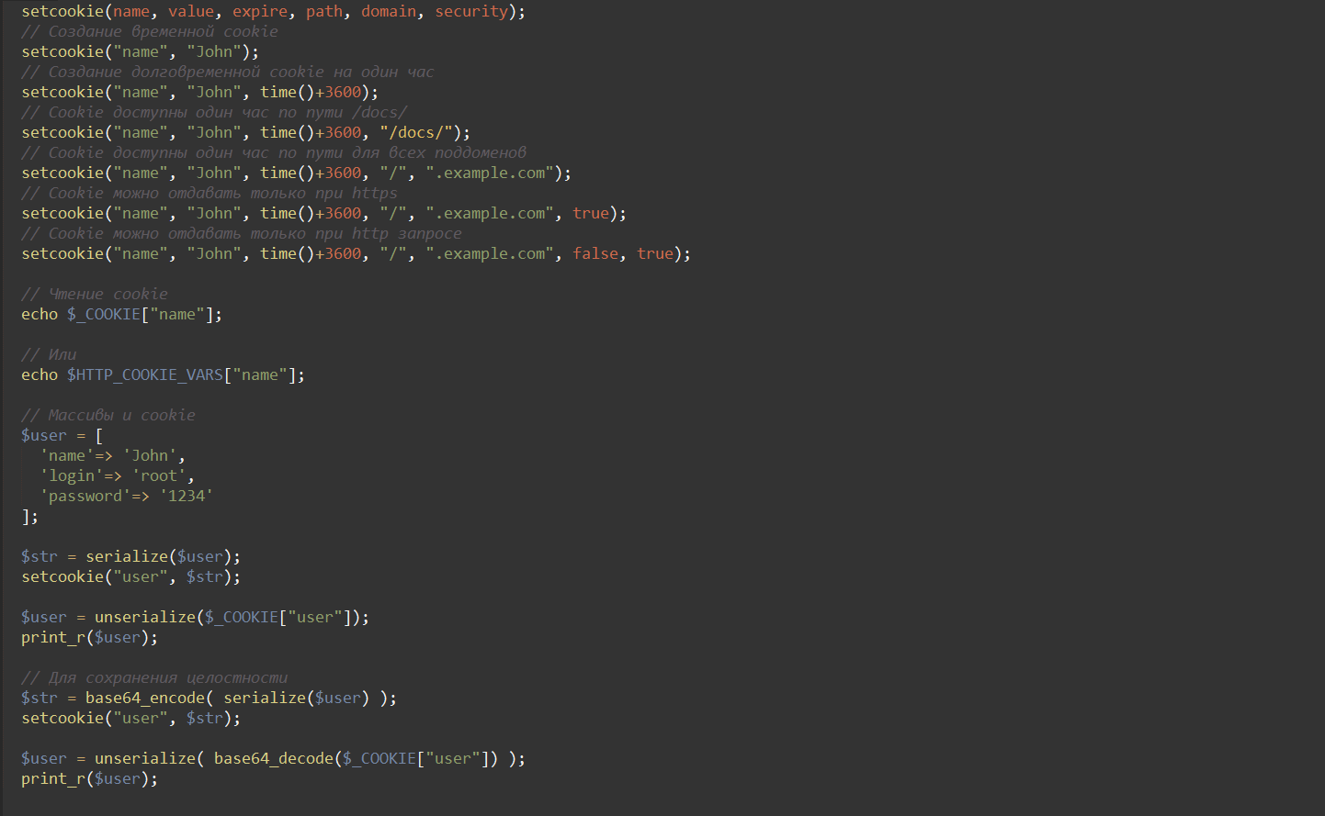Image resolution: width=1325 pixels, height=816 pixels.
Task: Click the '1234' password value
Action: coord(187,496)
